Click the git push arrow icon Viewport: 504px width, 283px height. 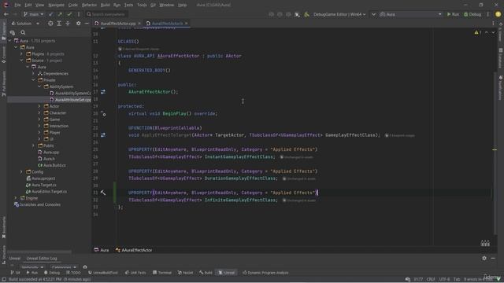[x=60, y=14]
